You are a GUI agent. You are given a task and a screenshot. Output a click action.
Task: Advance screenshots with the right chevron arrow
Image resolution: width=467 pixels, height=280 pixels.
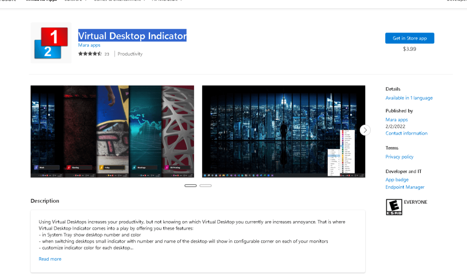click(x=365, y=130)
